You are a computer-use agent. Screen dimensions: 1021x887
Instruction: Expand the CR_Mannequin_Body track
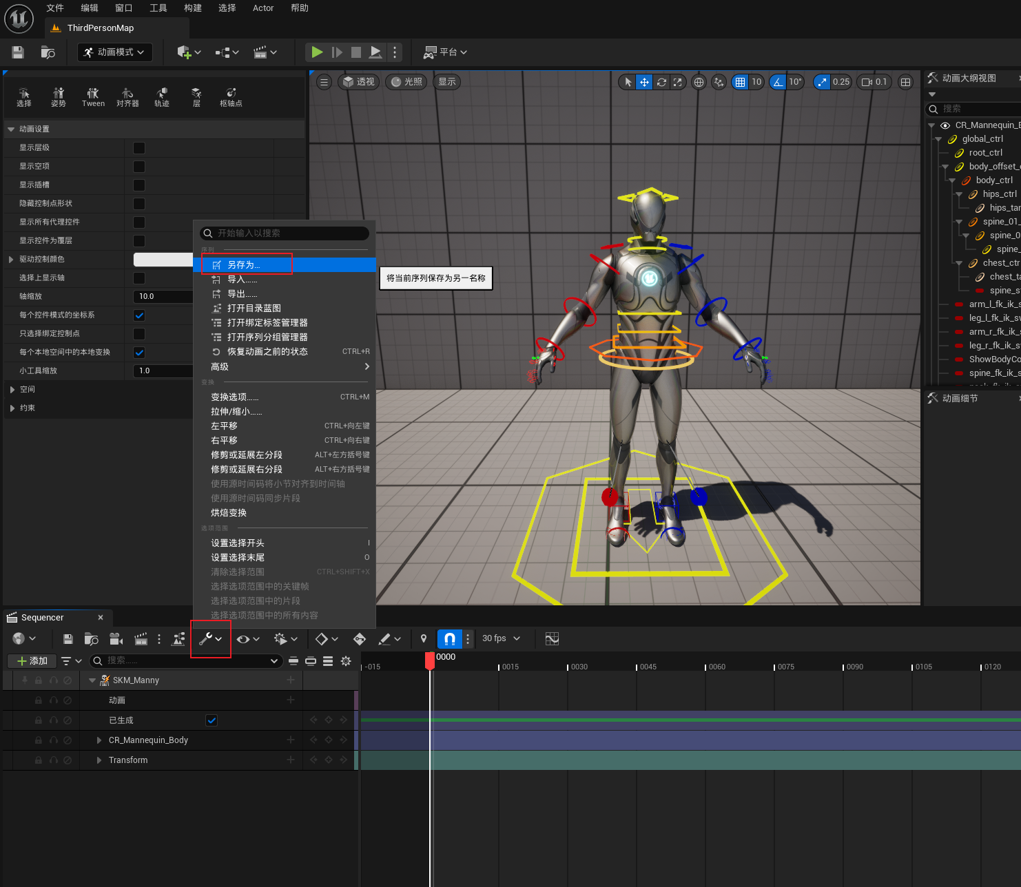(99, 740)
